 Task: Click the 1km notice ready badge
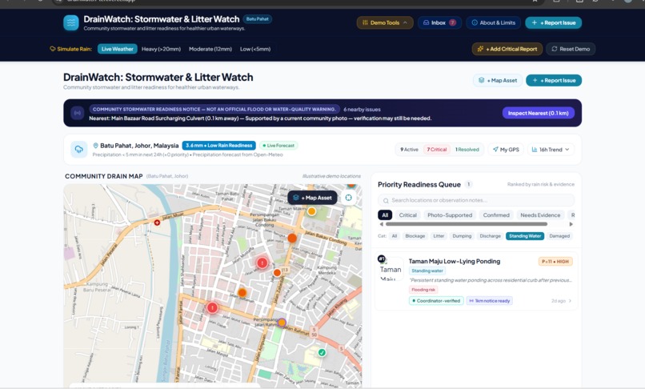[489, 301]
